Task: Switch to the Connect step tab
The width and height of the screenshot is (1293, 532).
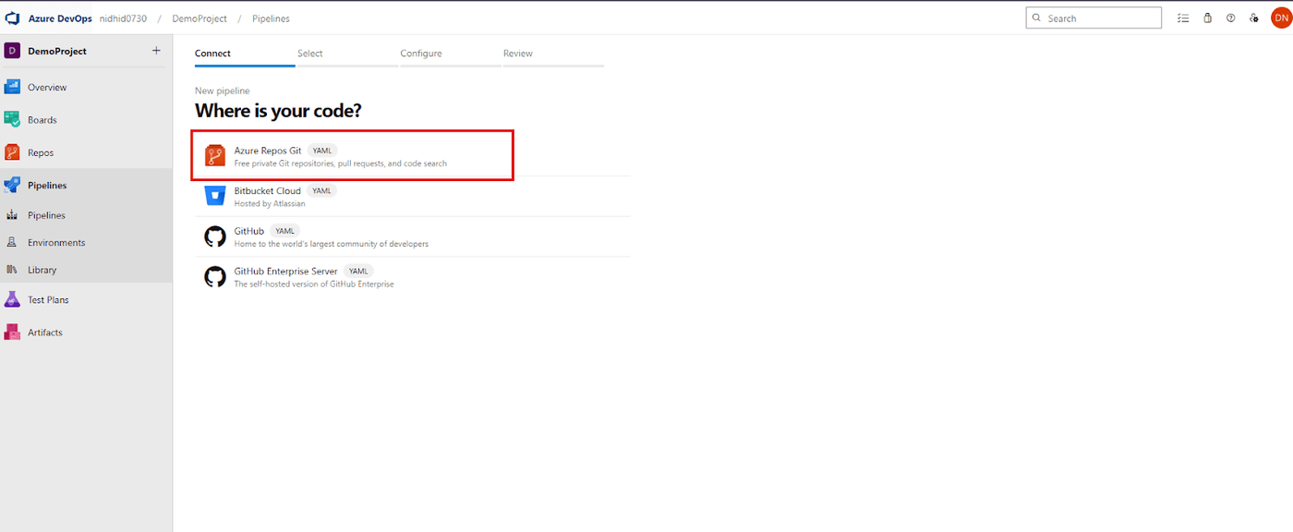Action: point(245,55)
